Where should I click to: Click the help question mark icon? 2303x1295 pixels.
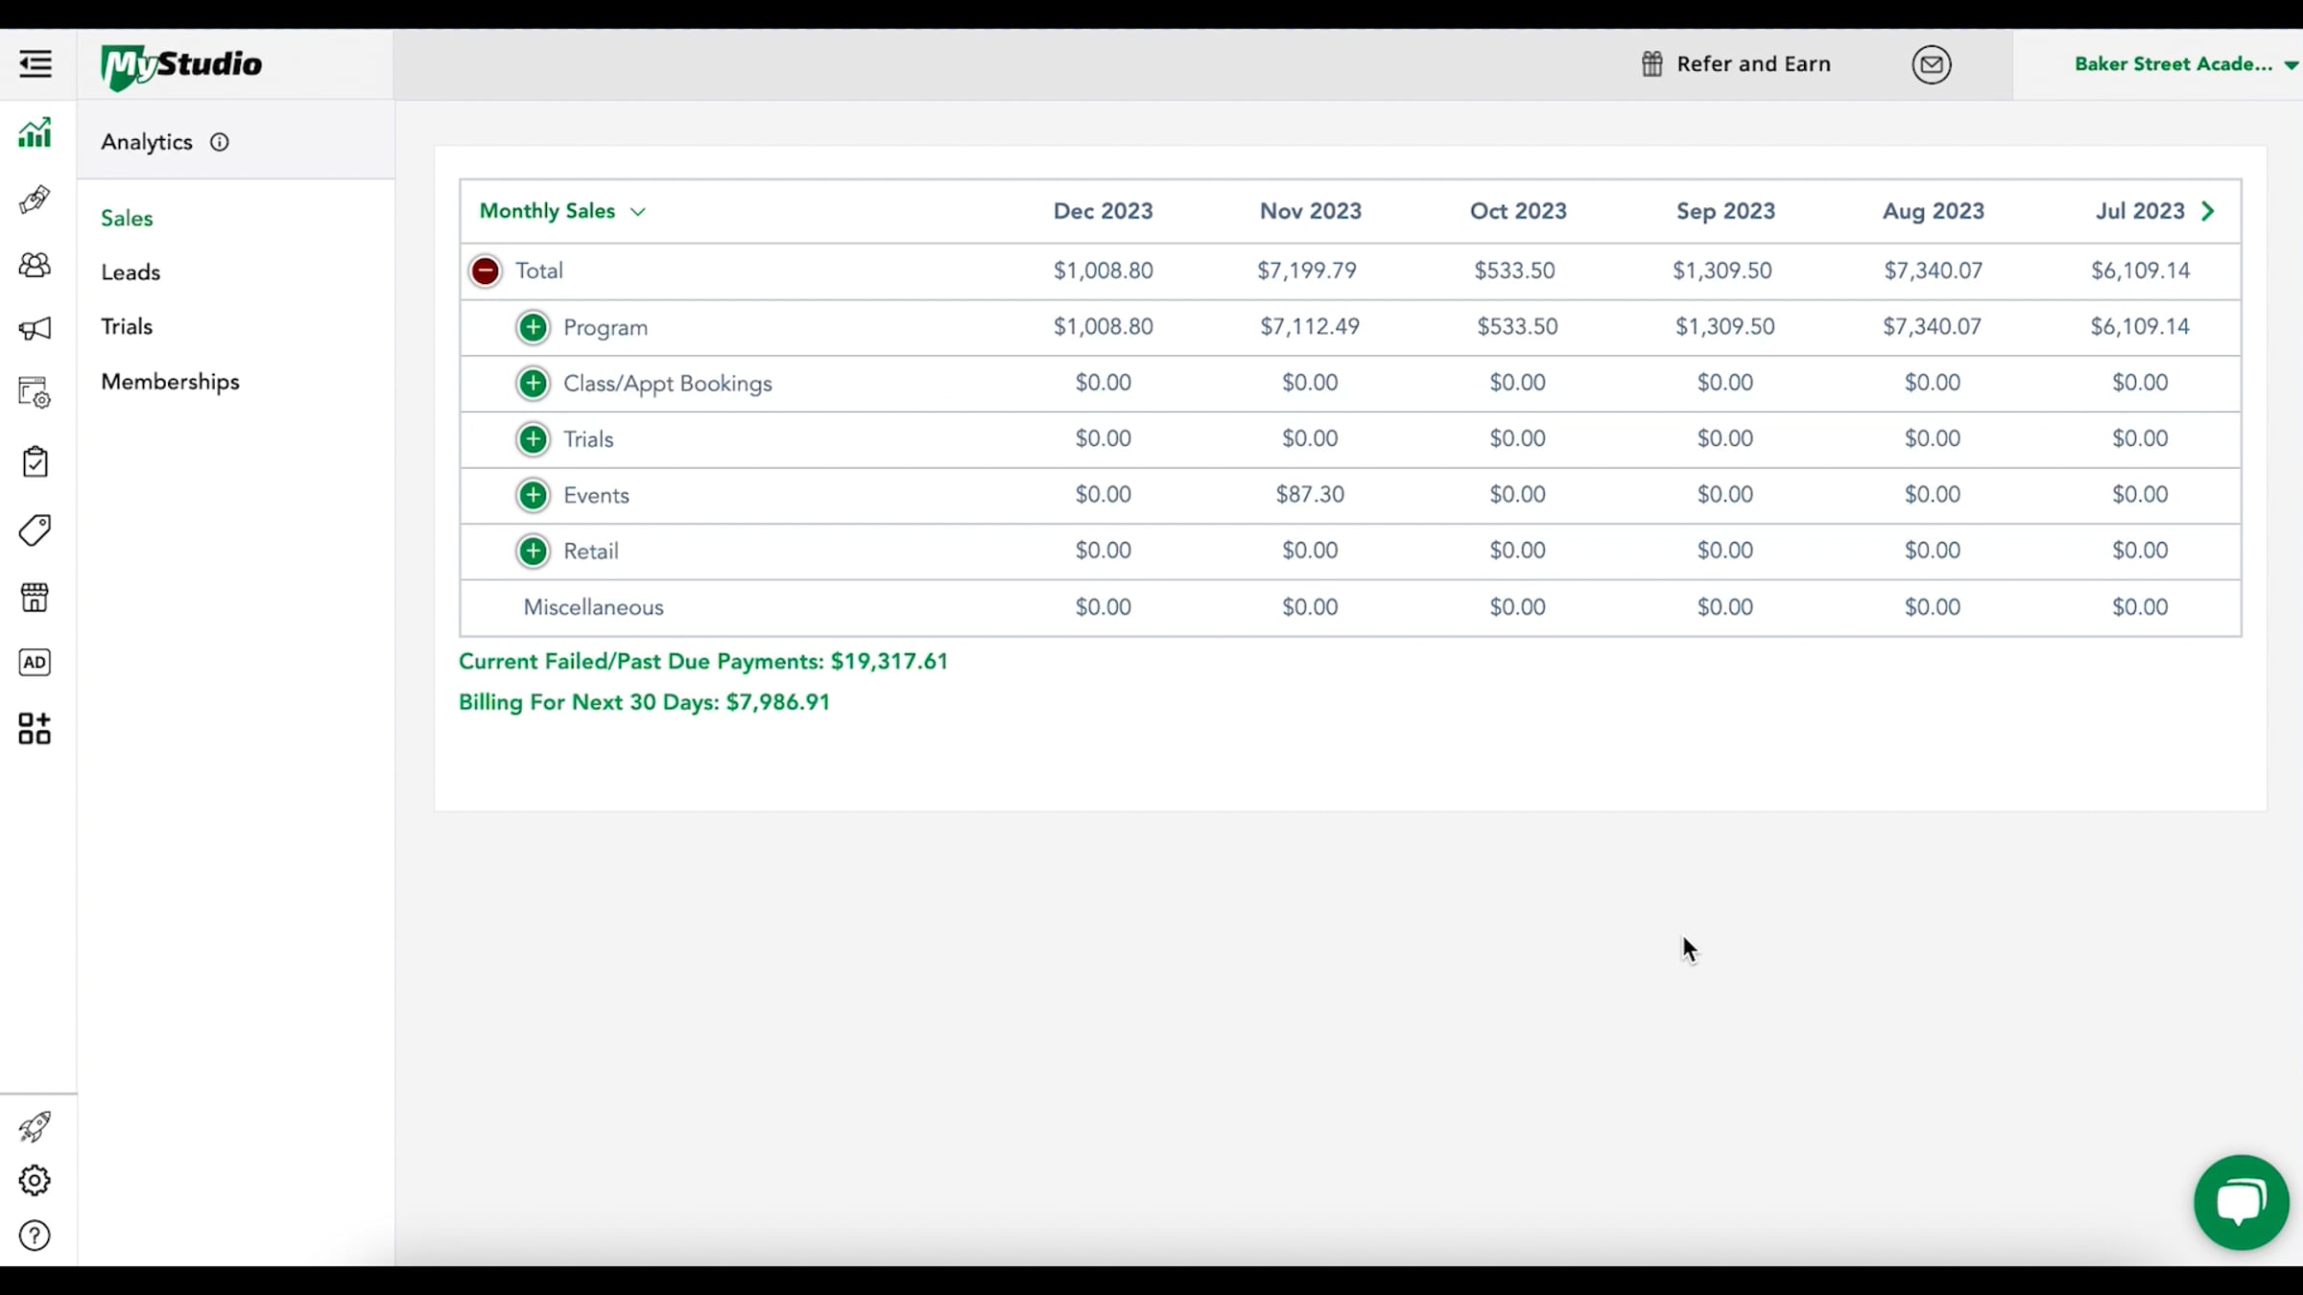(x=35, y=1236)
